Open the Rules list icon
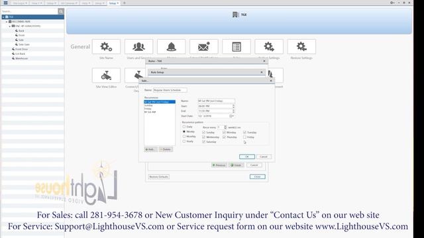424x238 pixels. coord(237,47)
